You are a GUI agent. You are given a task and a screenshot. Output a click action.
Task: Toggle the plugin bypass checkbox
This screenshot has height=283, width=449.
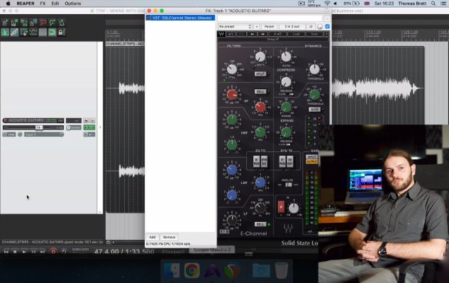pos(327,27)
